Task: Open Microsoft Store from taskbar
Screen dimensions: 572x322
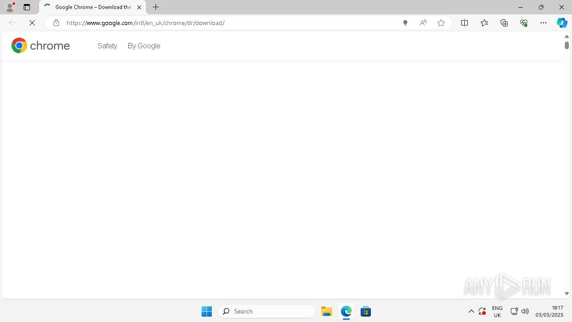Action: (366, 311)
